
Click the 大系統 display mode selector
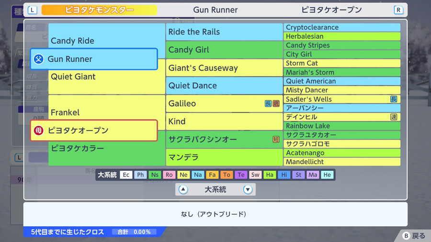tap(215, 189)
